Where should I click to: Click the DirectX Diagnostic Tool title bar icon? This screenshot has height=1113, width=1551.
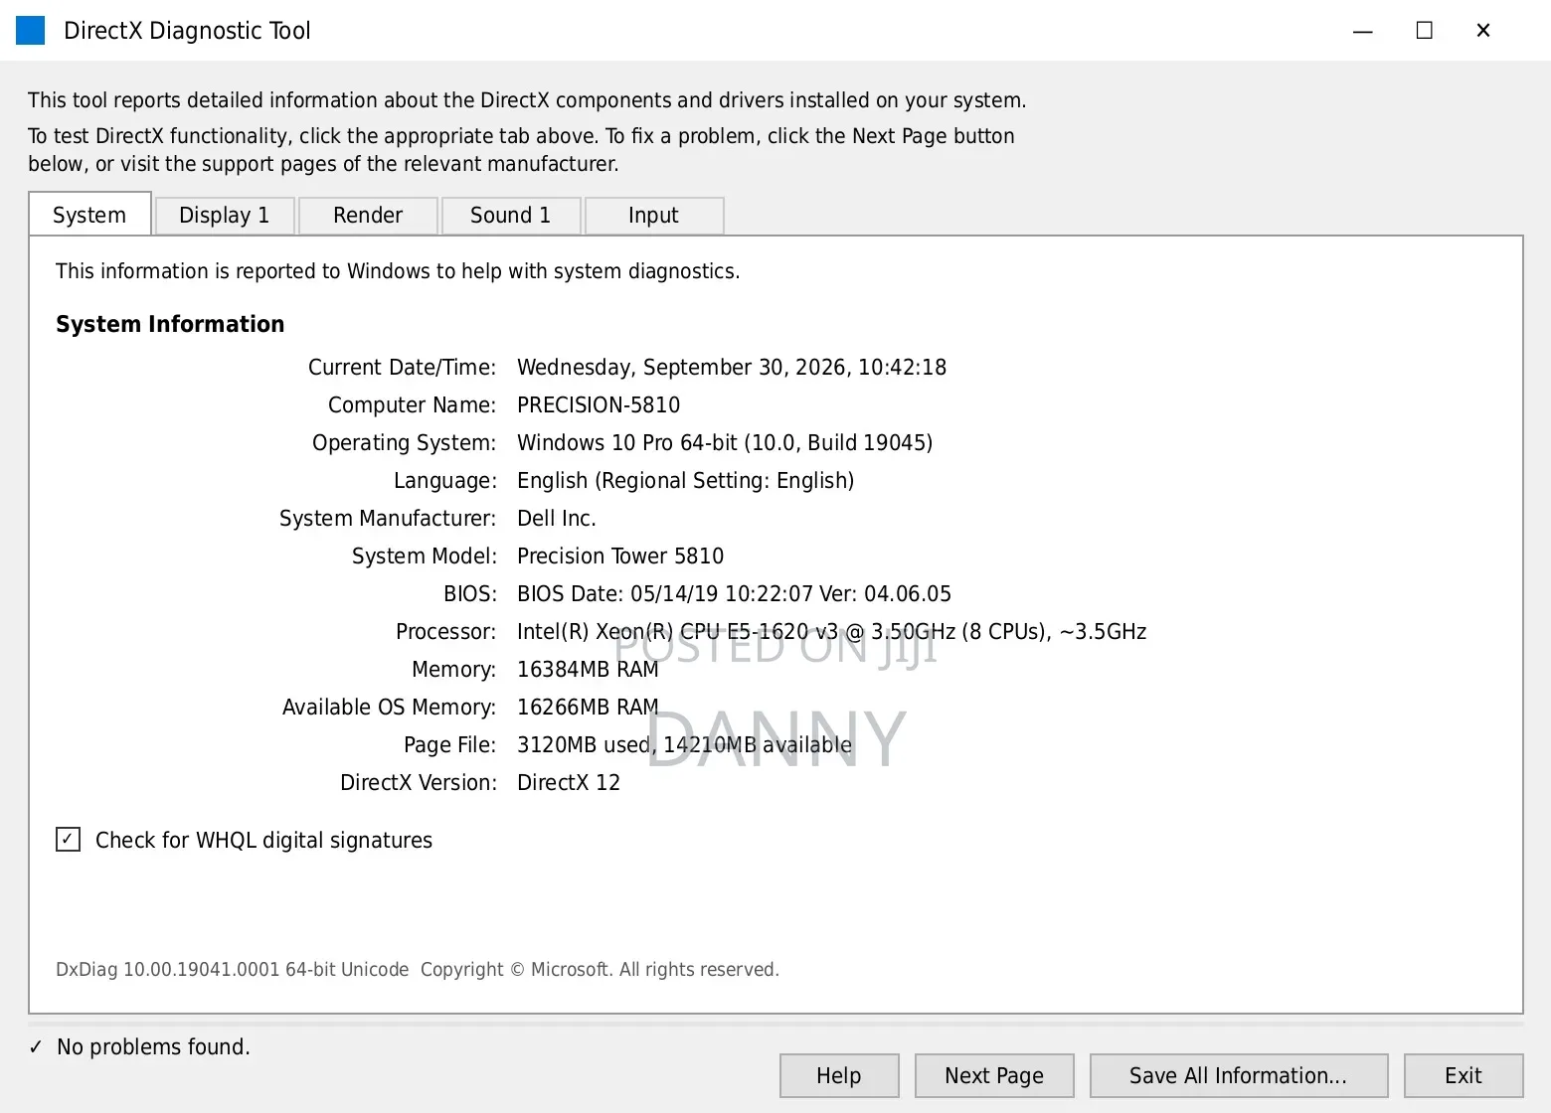click(x=31, y=31)
